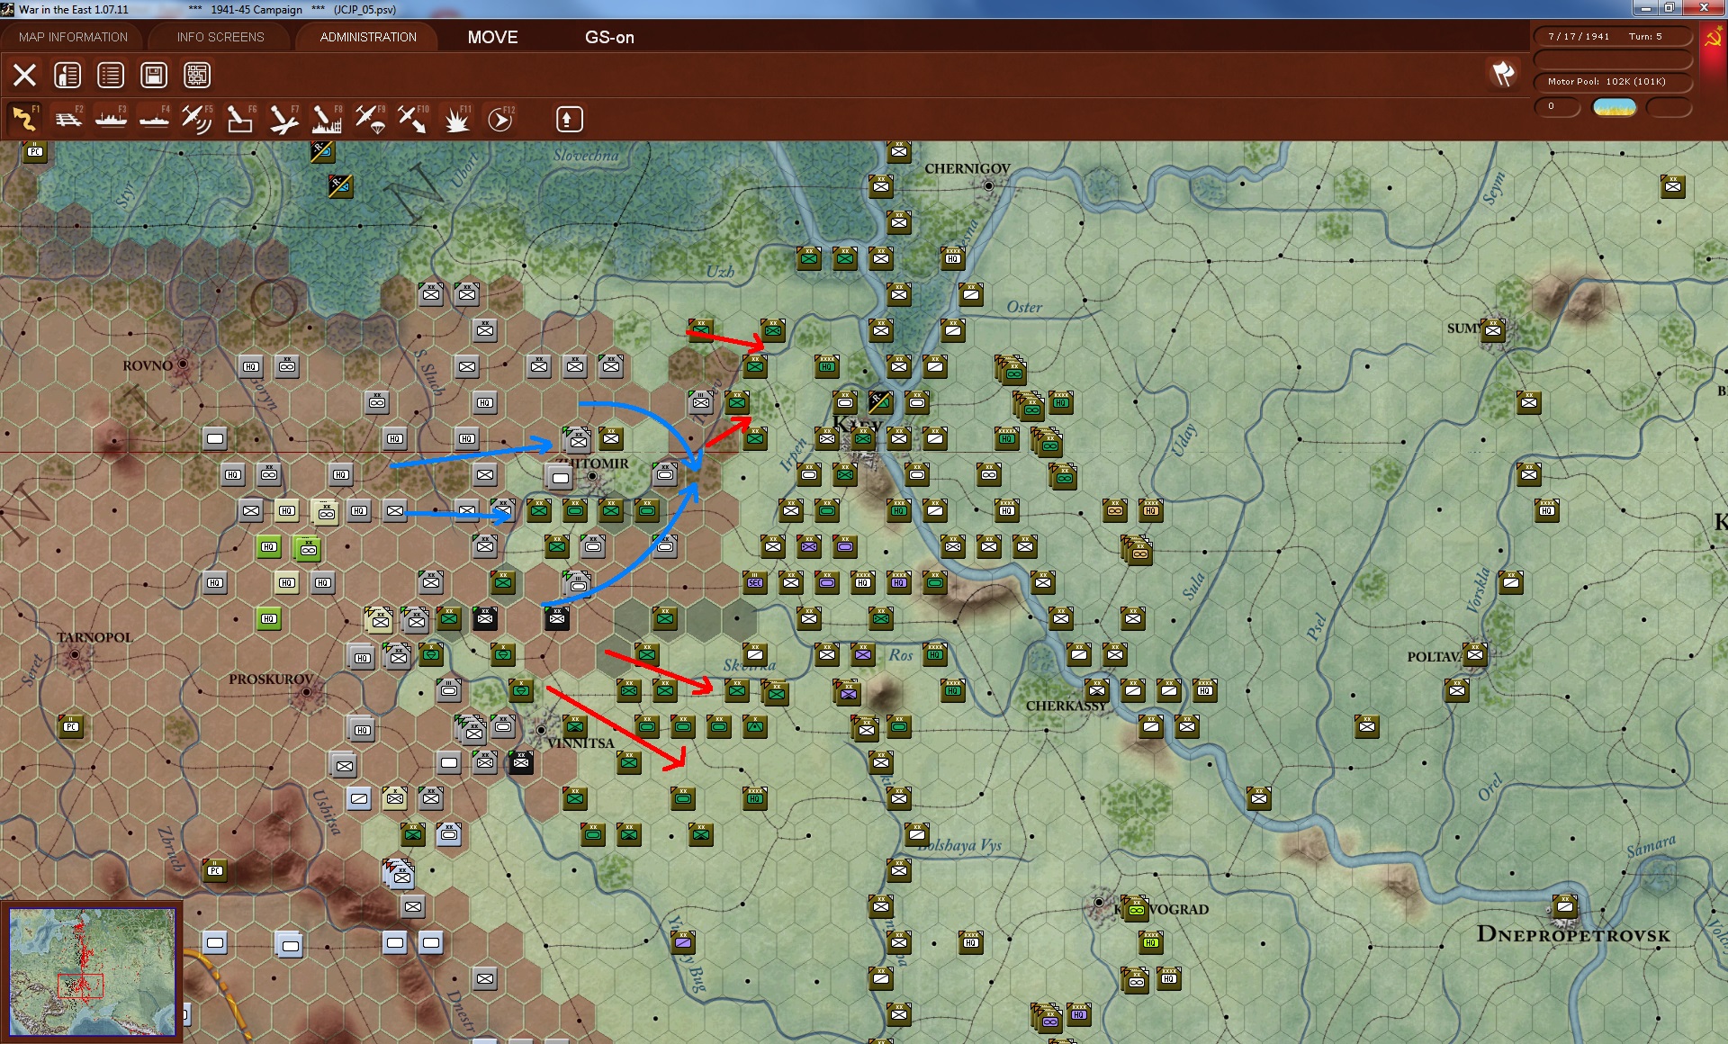
Task: Click the explosion (F11) mode icon
Action: 456,119
